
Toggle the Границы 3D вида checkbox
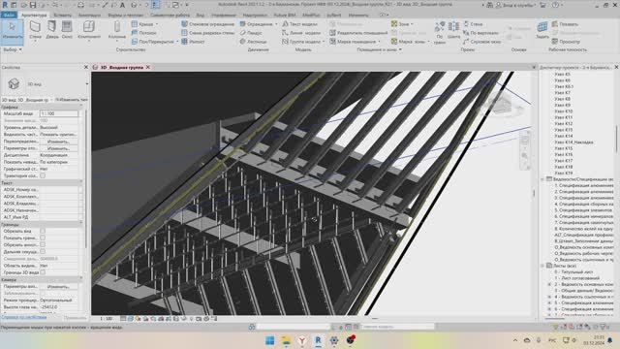(x=43, y=272)
